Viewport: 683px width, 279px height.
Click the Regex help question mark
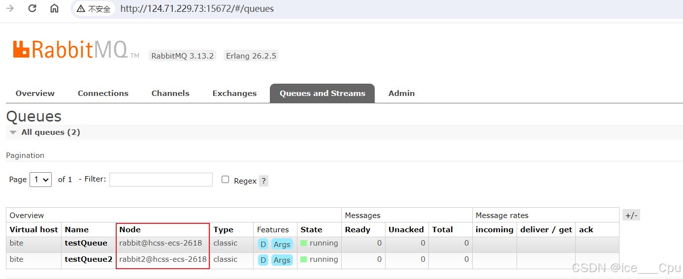click(263, 181)
